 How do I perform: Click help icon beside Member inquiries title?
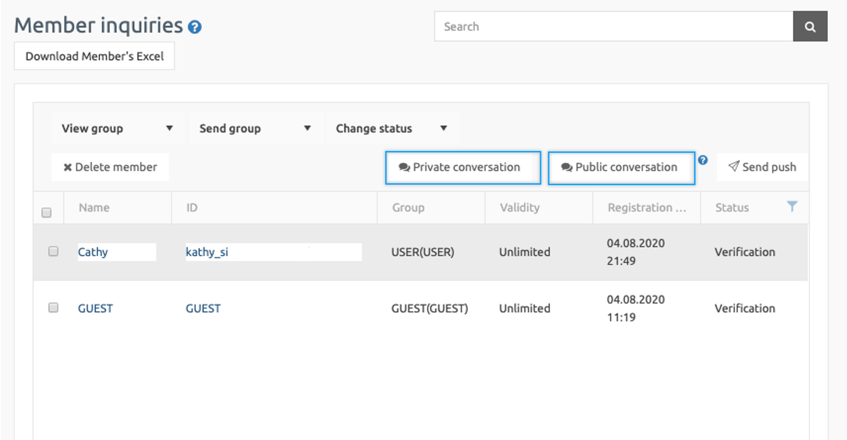[195, 27]
